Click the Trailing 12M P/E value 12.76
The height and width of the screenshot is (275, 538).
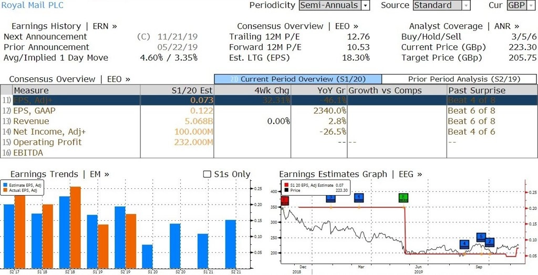tap(358, 37)
